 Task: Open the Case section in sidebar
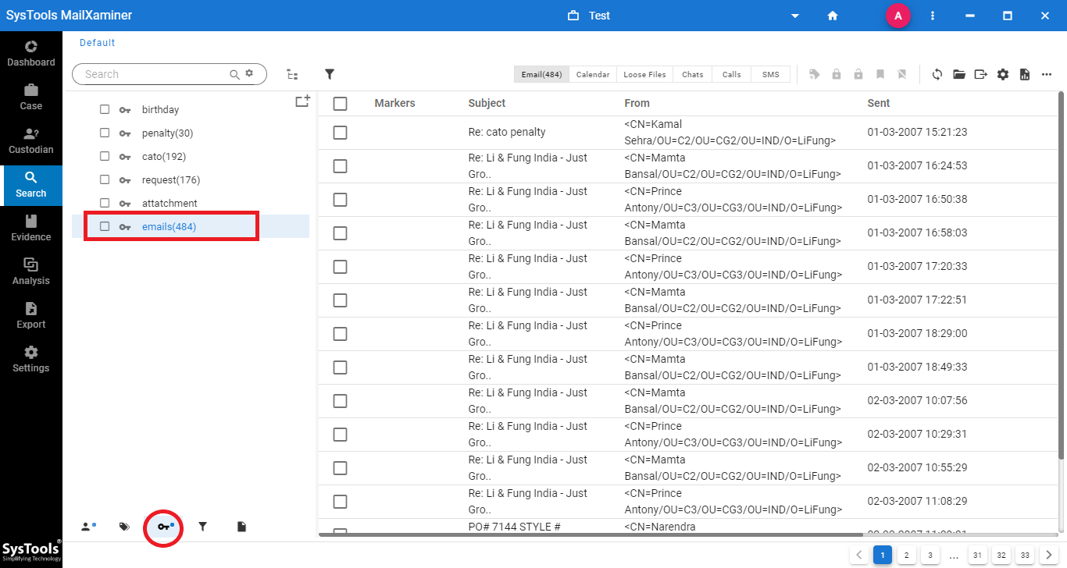(31, 97)
